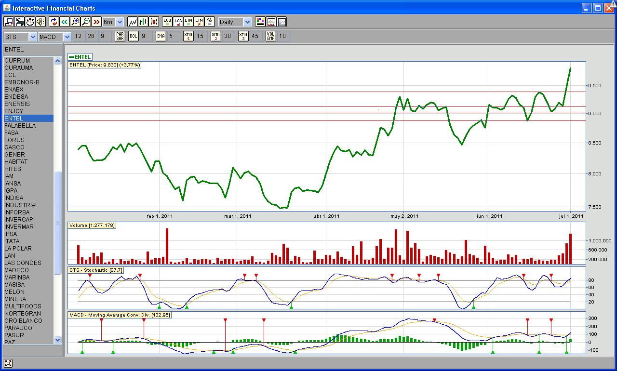Toggle the PAR SAR indicator
The height and width of the screenshot is (371, 617).
pos(120,36)
